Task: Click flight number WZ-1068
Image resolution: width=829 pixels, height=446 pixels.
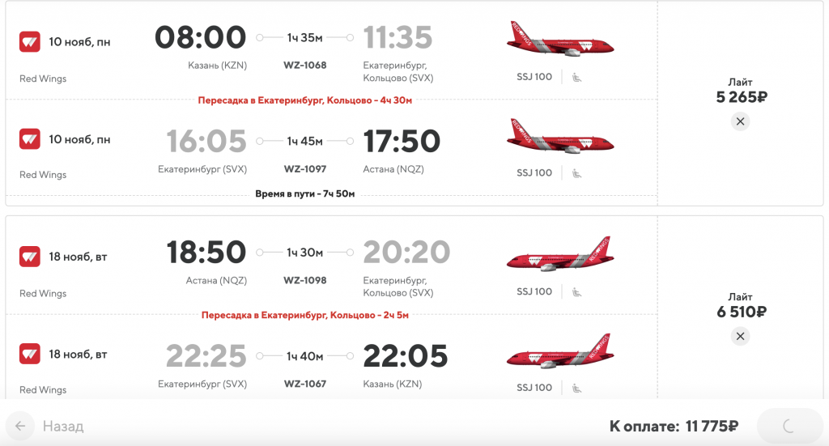Action: click(305, 66)
